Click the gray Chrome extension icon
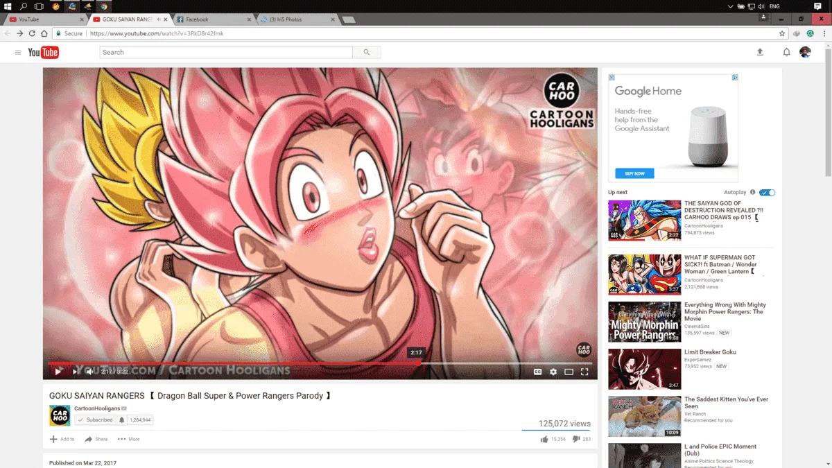832x468 pixels. pos(797,33)
